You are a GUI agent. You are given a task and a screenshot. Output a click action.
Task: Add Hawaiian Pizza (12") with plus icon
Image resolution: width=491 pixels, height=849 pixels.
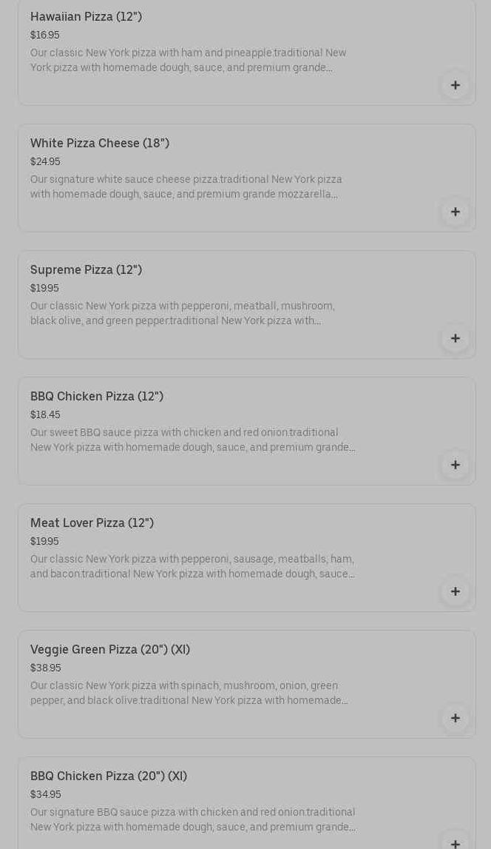point(455,85)
